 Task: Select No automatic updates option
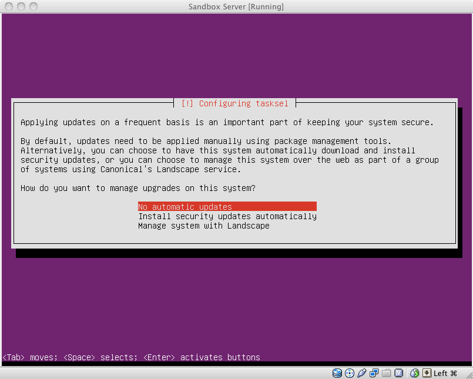click(x=227, y=207)
